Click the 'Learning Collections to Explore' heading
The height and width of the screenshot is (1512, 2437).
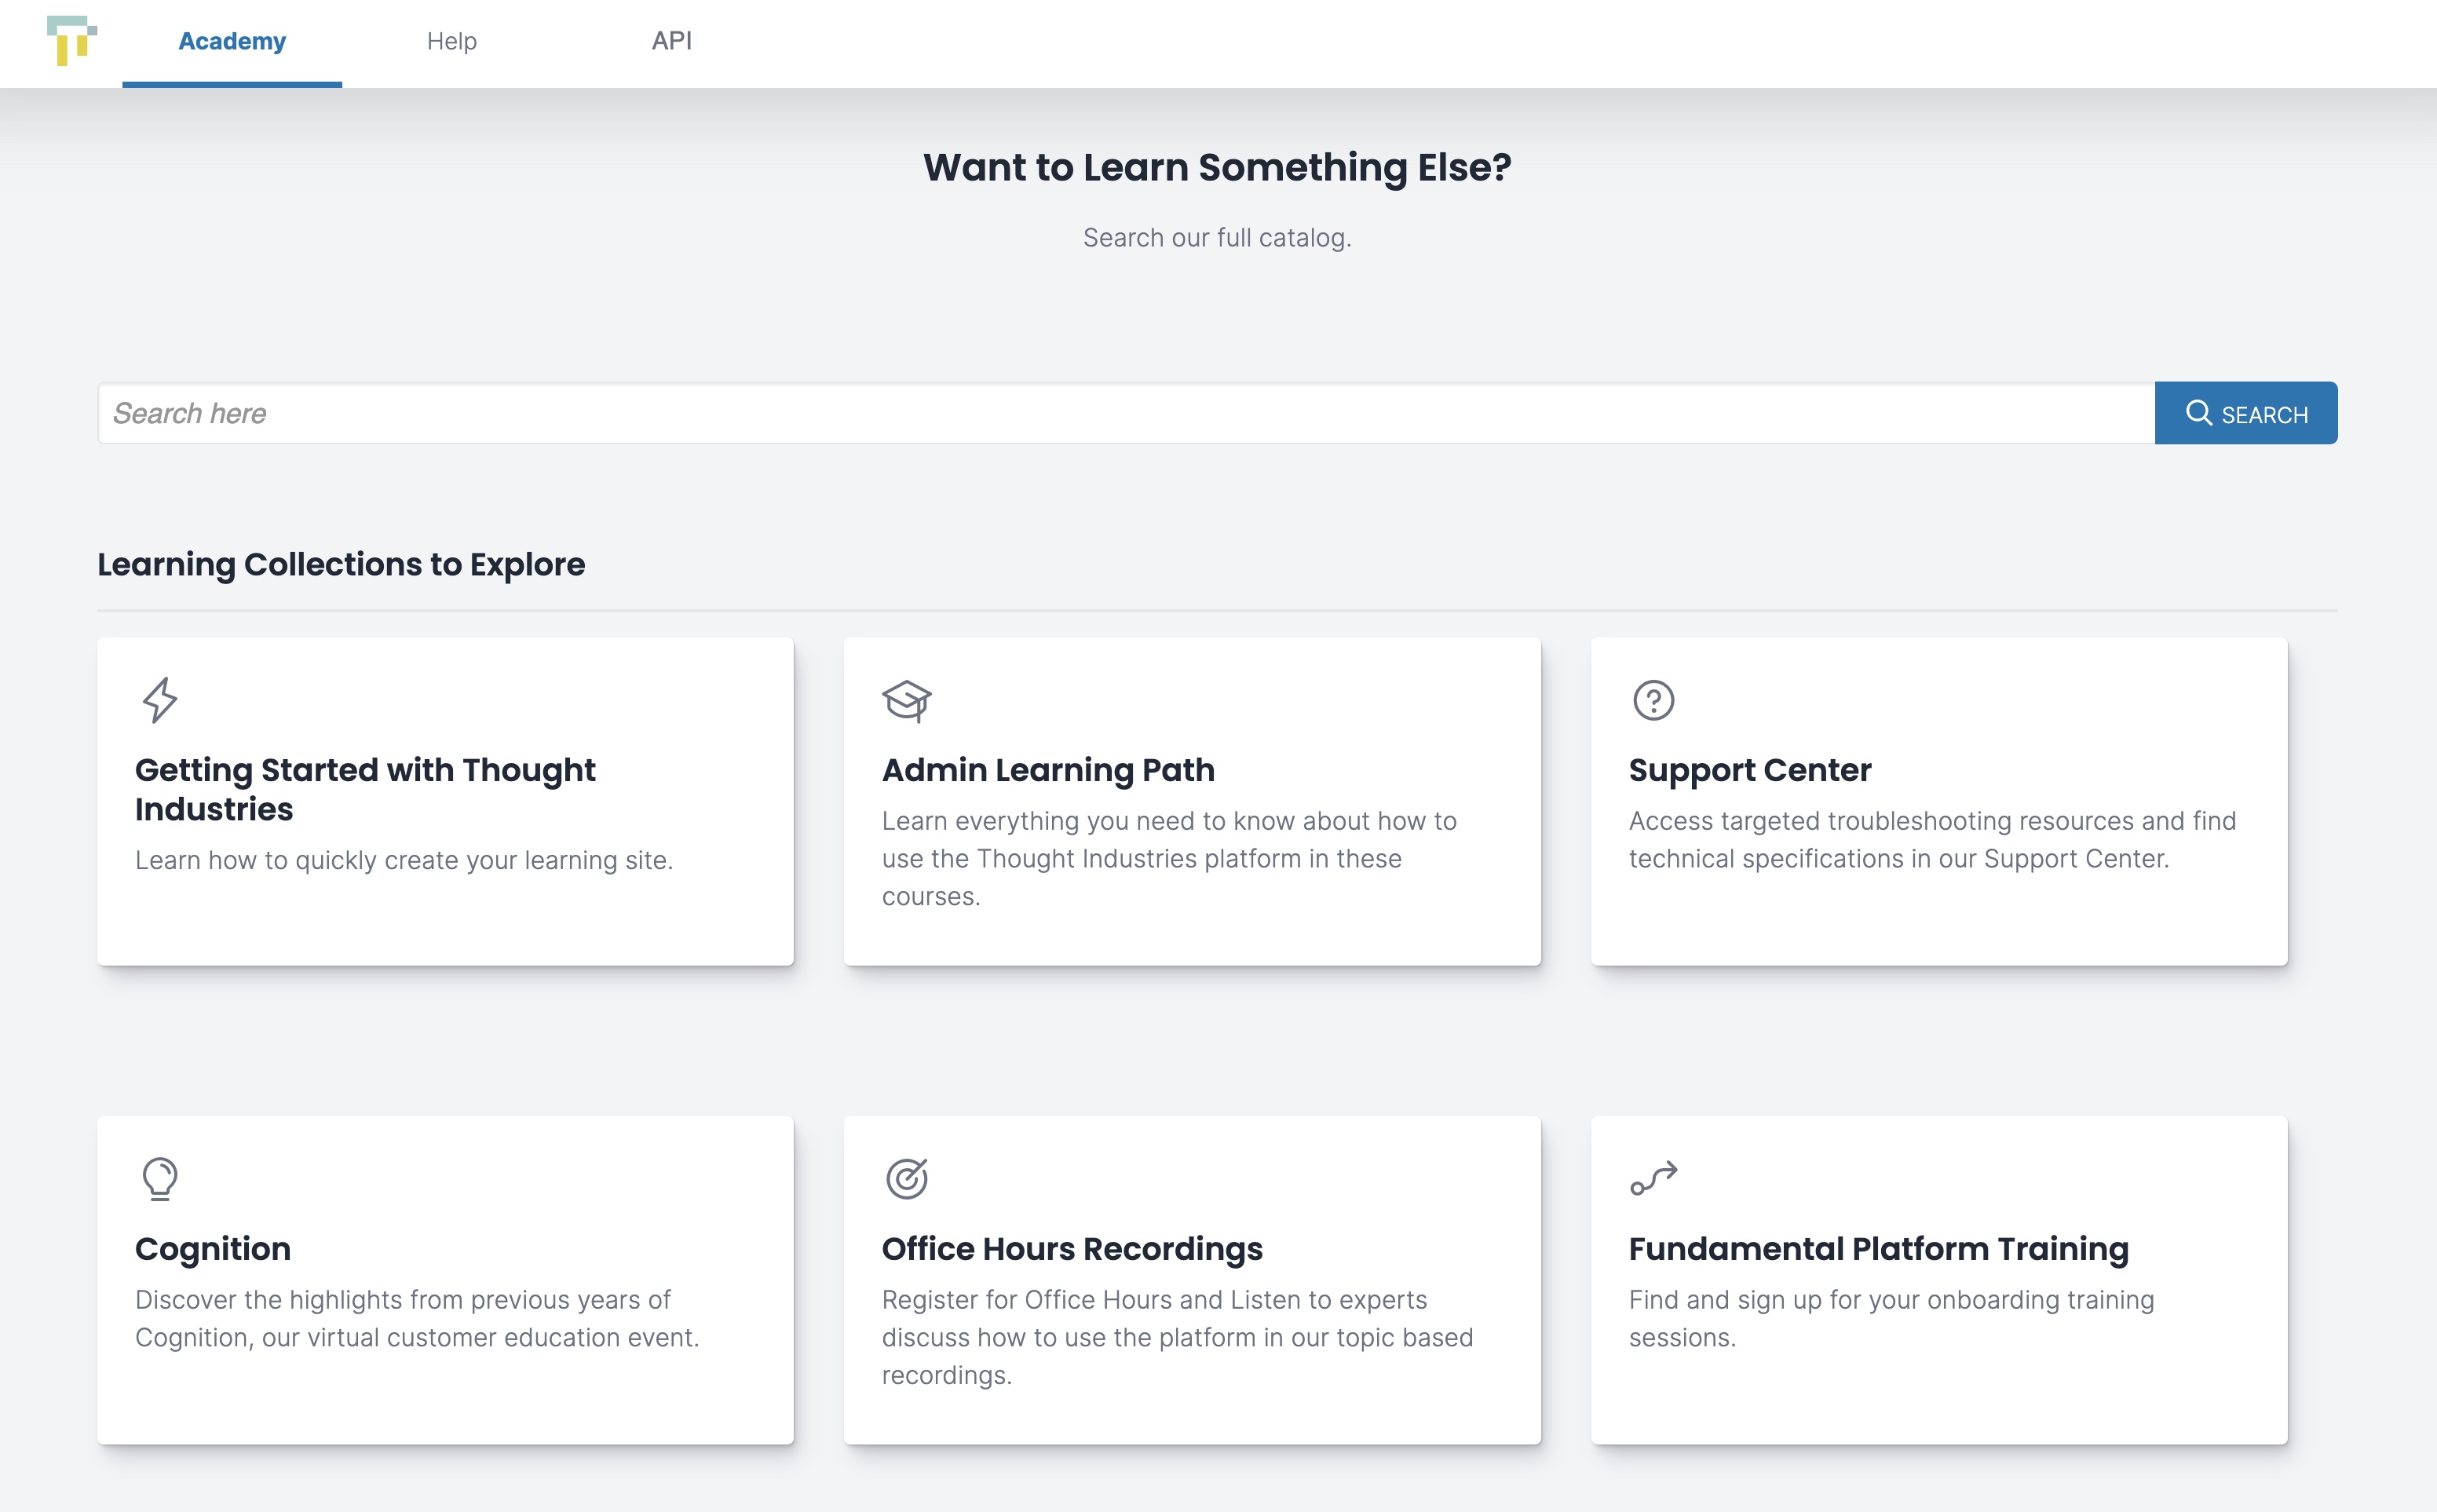click(x=341, y=565)
